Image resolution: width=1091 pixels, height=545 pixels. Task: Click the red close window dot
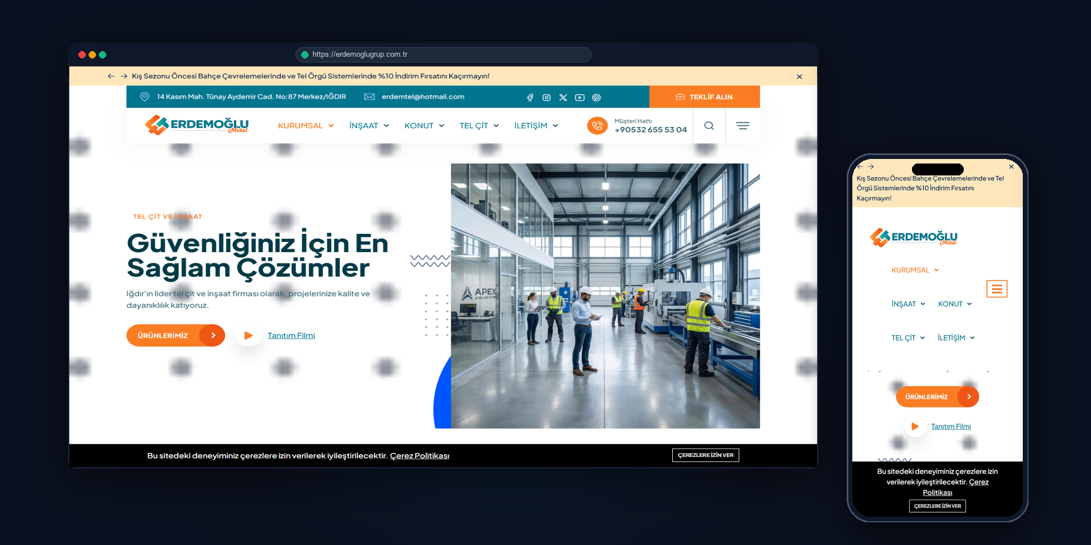(82, 54)
